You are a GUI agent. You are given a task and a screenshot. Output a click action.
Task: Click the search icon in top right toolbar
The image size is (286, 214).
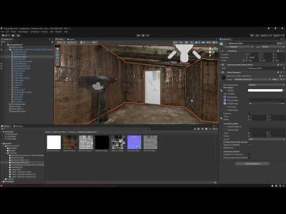pos(257,36)
